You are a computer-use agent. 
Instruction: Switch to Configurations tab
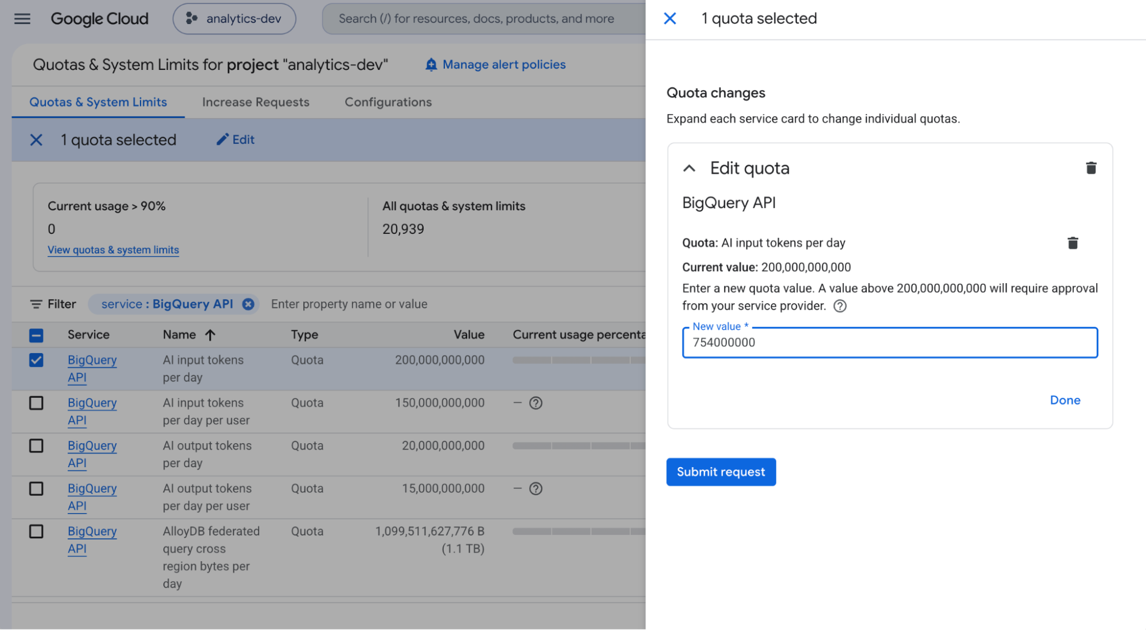pyautogui.click(x=388, y=102)
